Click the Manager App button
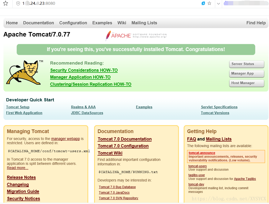 (x=246, y=74)
